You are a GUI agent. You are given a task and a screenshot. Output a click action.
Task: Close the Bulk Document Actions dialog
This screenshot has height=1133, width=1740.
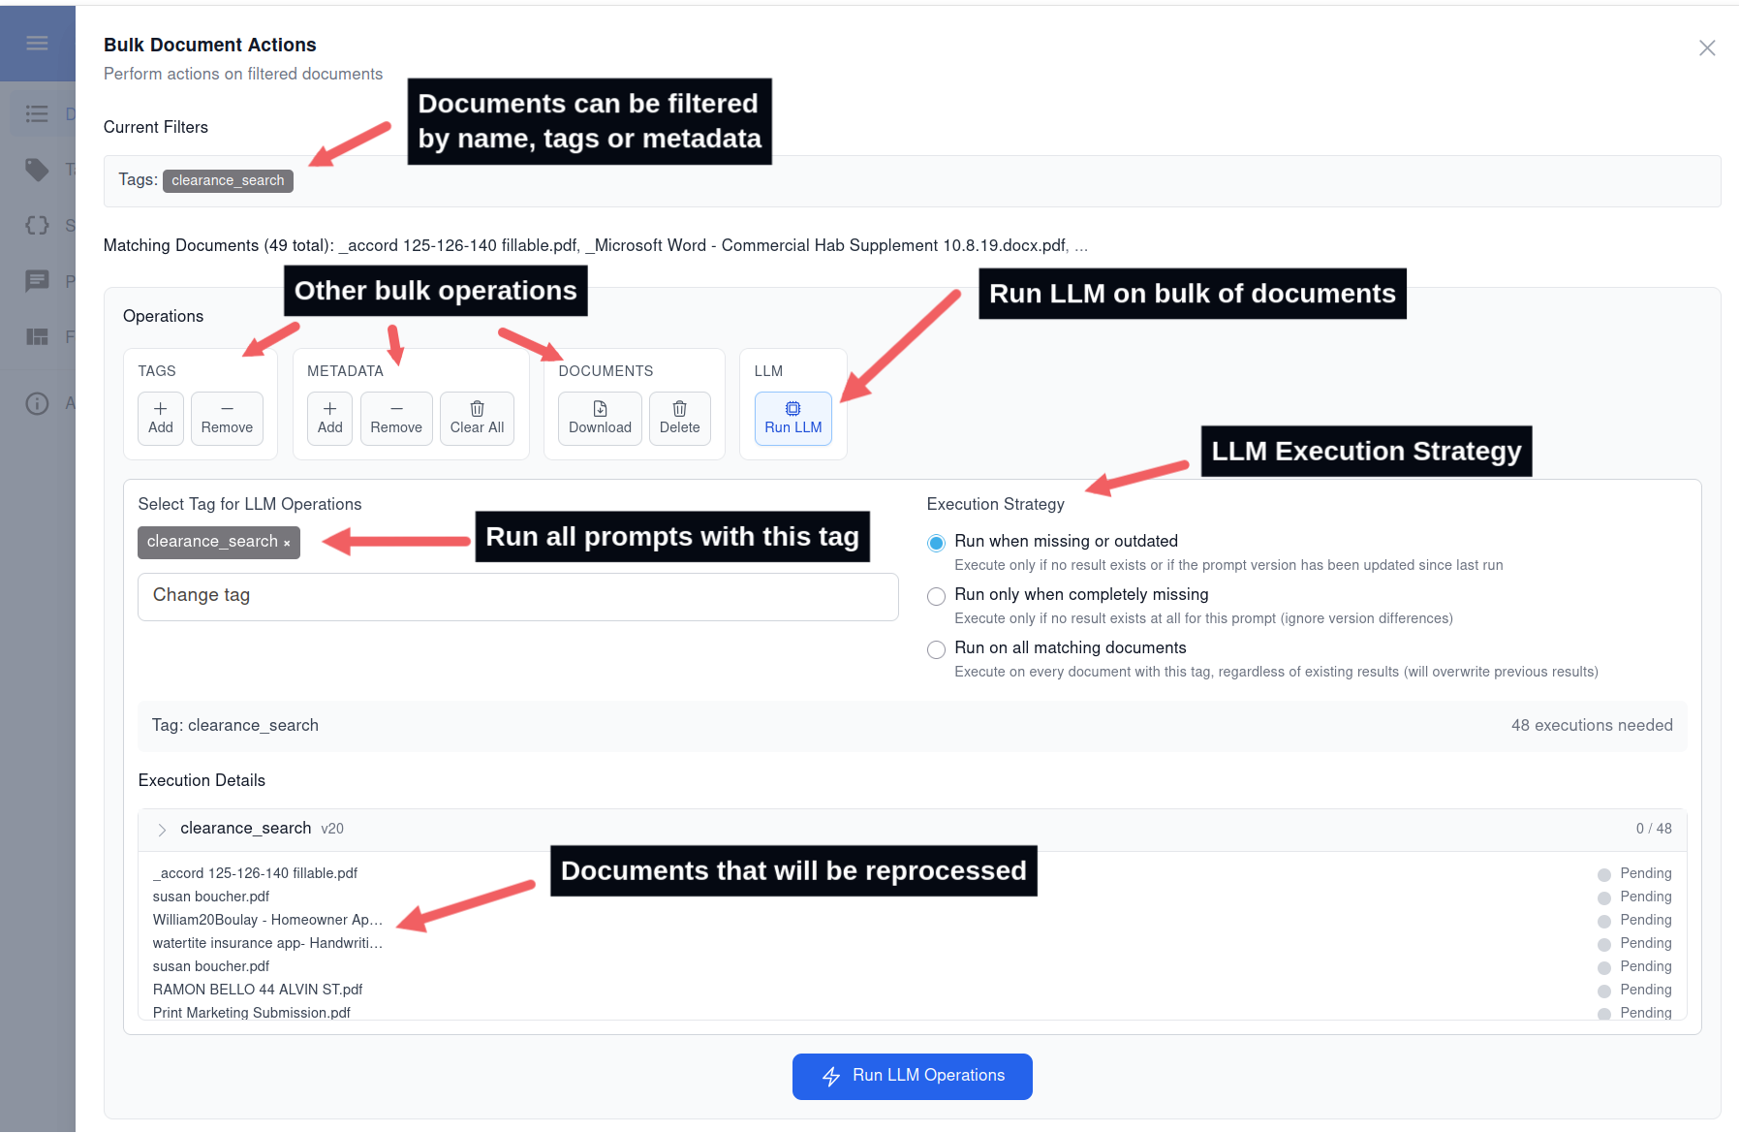tap(1707, 48)
